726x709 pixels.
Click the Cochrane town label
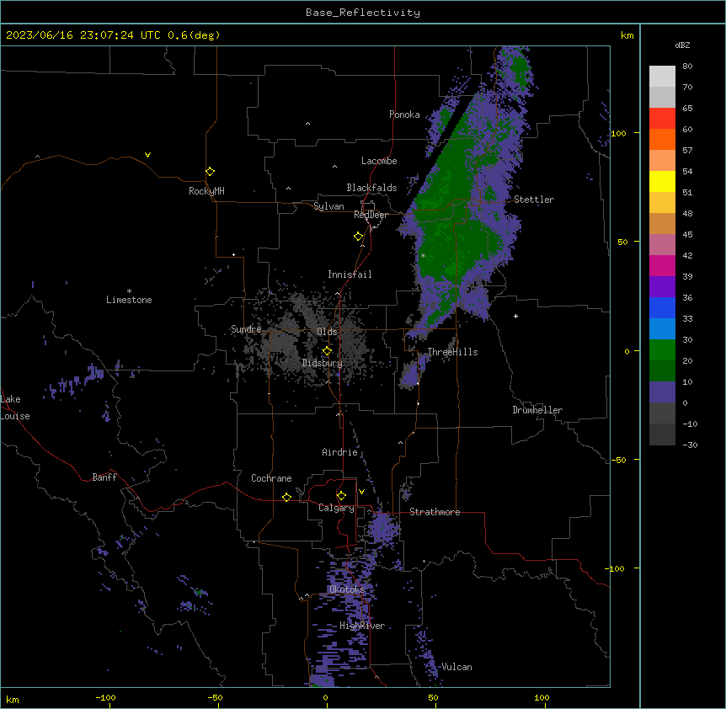(x=271, y=478)
